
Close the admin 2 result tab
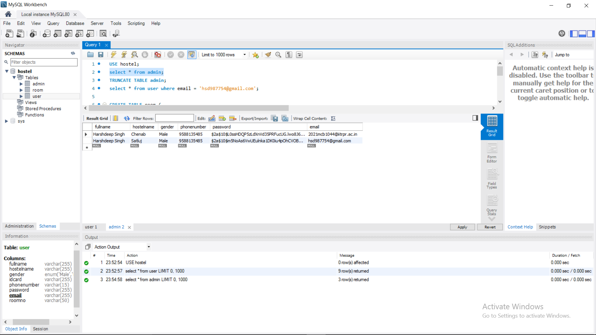[x=129, y=227]
